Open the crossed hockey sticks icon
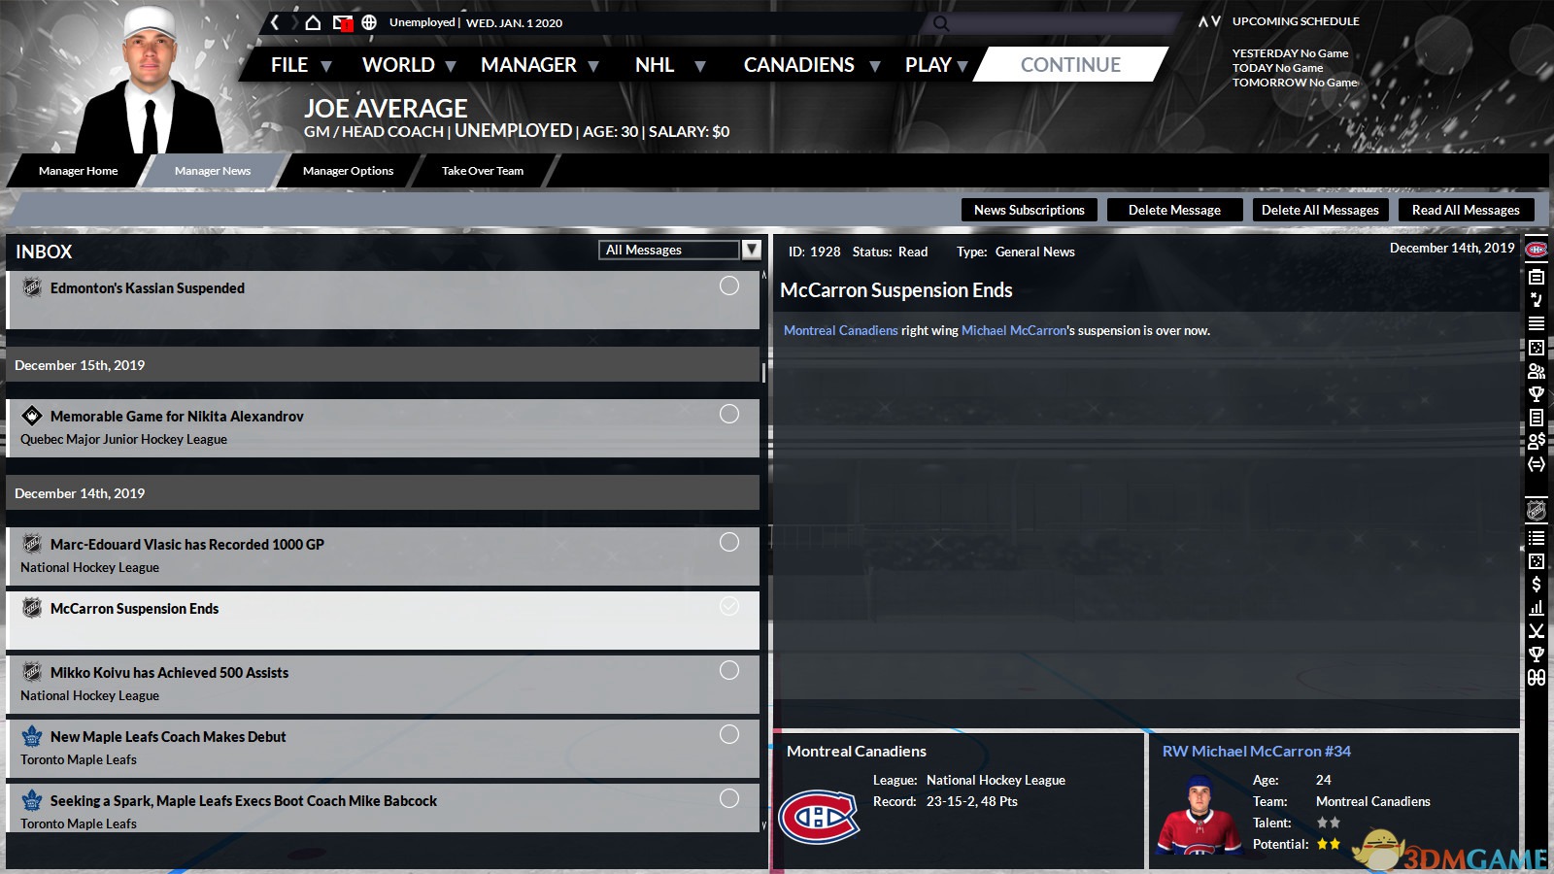Image resolution: width=1554 pixels, height=874 pixels. [x=1537, y=631]
